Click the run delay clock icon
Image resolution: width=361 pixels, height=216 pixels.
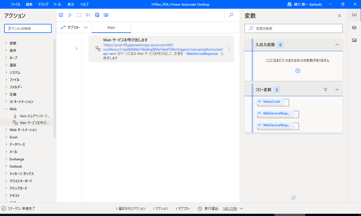coord(200,209)
